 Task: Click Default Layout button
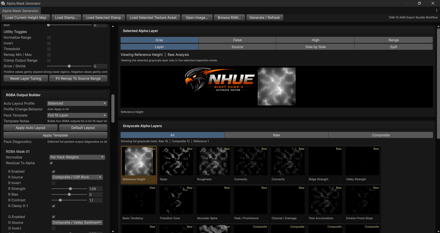click(x=83, y=128)
